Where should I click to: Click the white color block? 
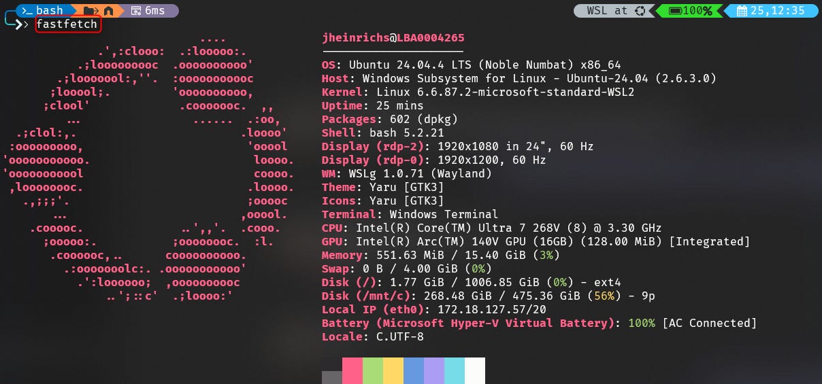(475, 371)
